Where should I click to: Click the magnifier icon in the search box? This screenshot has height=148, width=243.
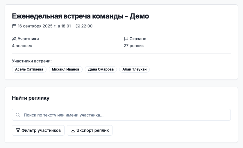(18, 115)
